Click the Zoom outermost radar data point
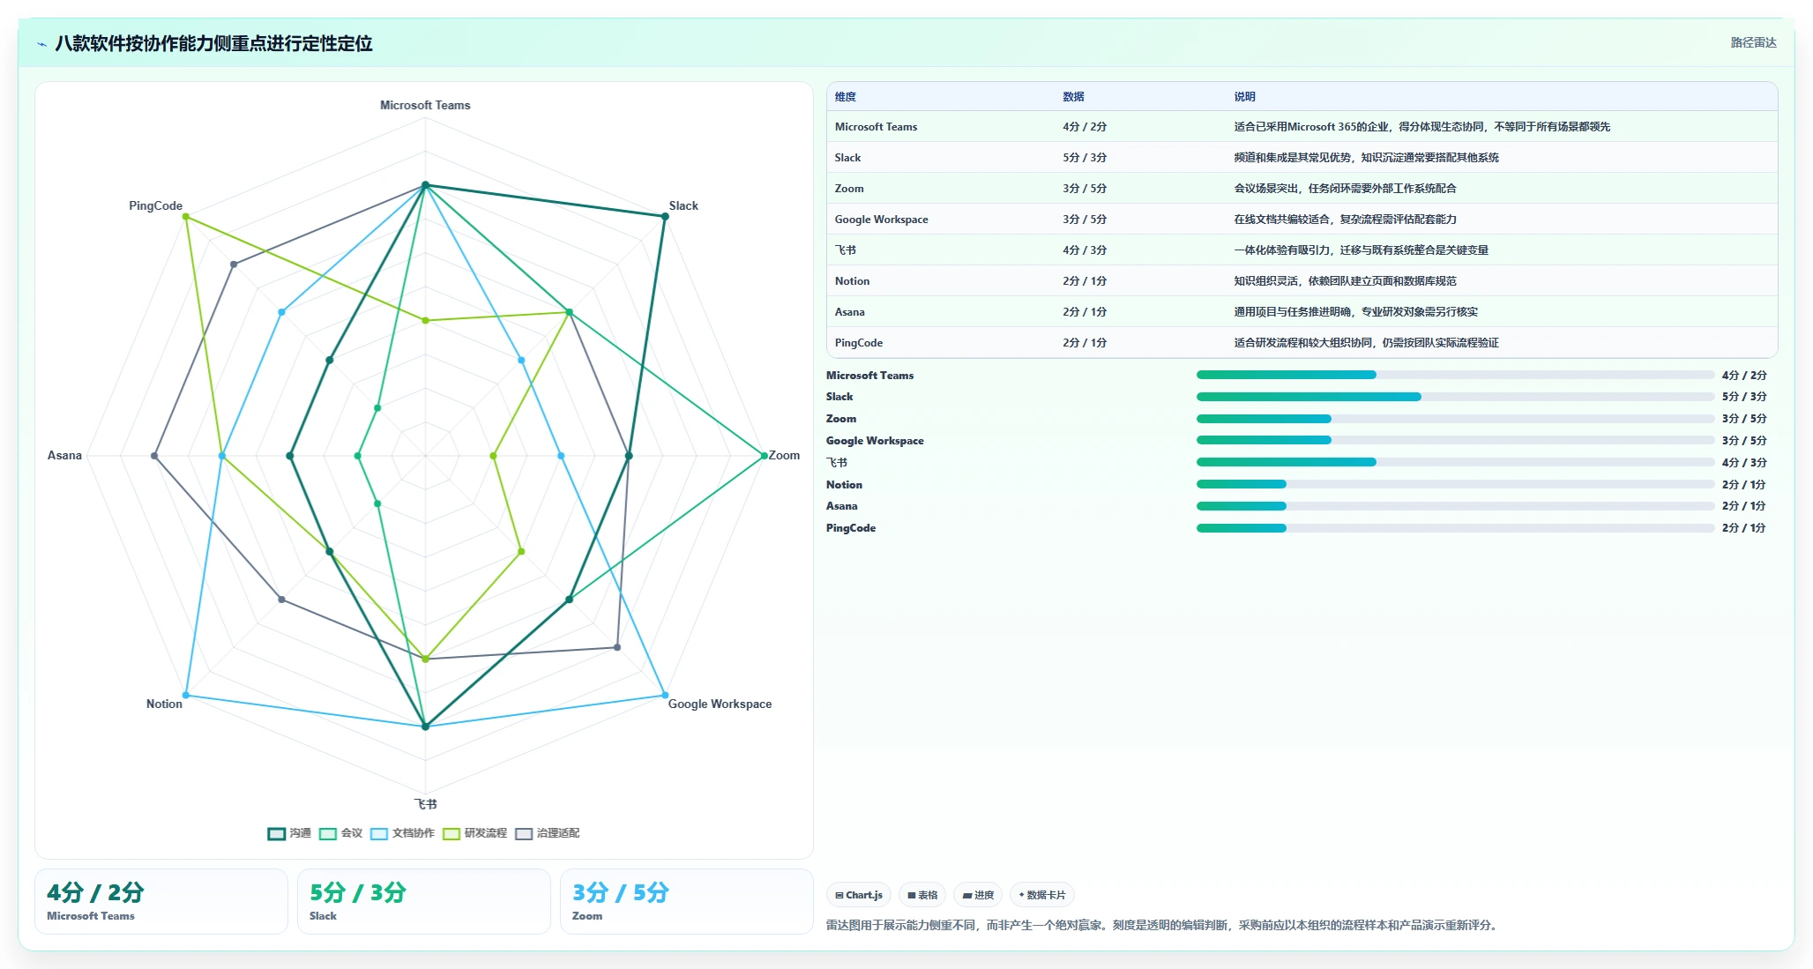Image resolution: width=1813 pixels, height=969 pixels. coord(765,456)
